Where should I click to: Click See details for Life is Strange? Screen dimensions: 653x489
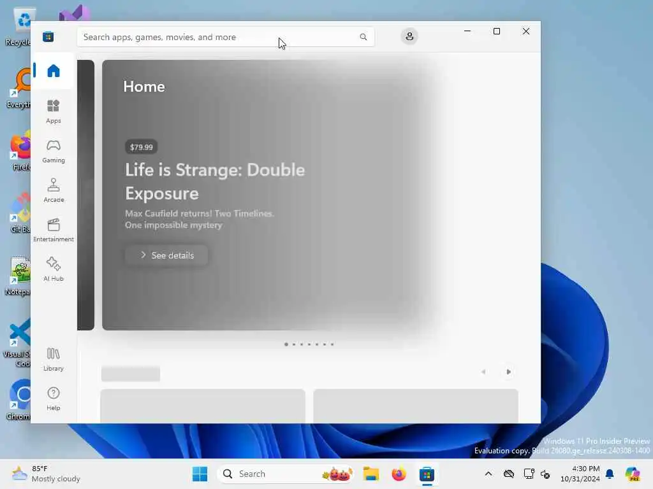166,255
